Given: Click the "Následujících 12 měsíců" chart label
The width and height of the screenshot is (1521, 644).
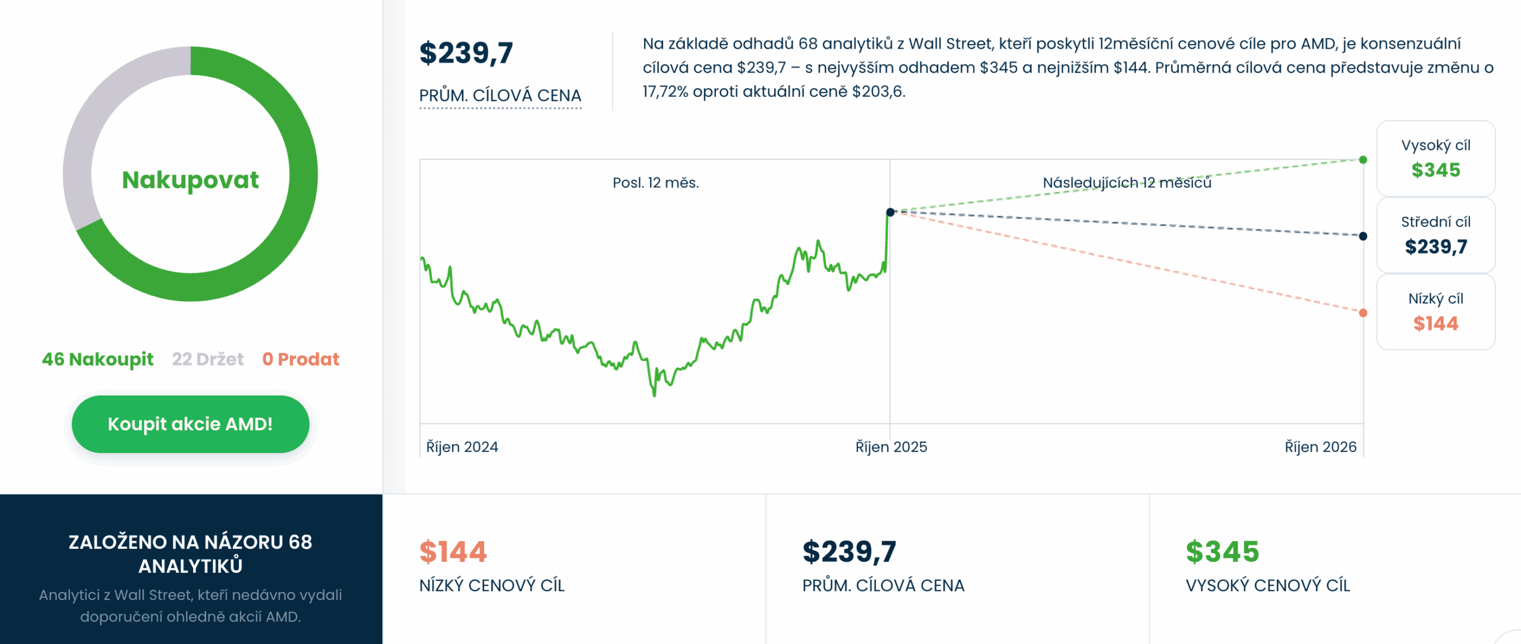Looking at the screenshot, I should click(x=1126, y=182).
